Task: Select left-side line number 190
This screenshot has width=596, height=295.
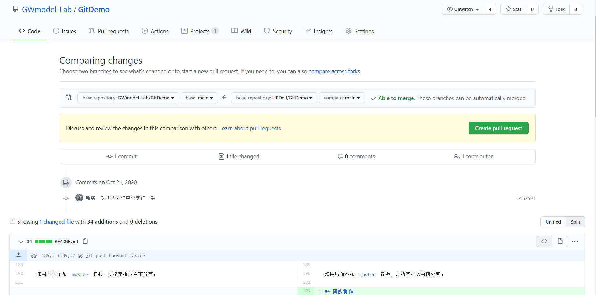Action: pyautogui.click(x=19, y=273)
